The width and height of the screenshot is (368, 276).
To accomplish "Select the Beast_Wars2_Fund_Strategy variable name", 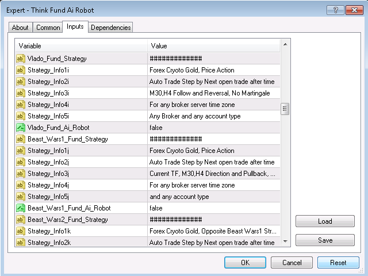I will tap(68, 220).
